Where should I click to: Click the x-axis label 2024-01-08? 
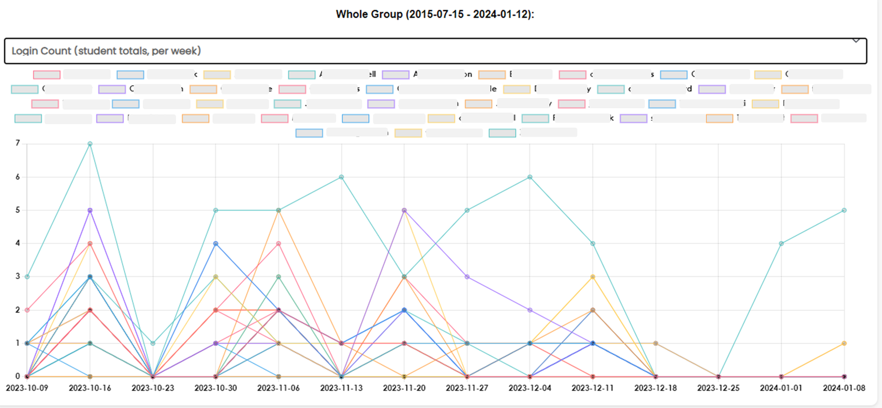(x=844, y=388)
